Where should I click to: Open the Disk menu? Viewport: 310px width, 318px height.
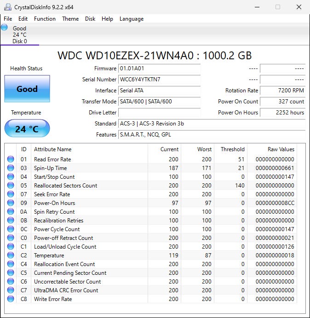90,19
